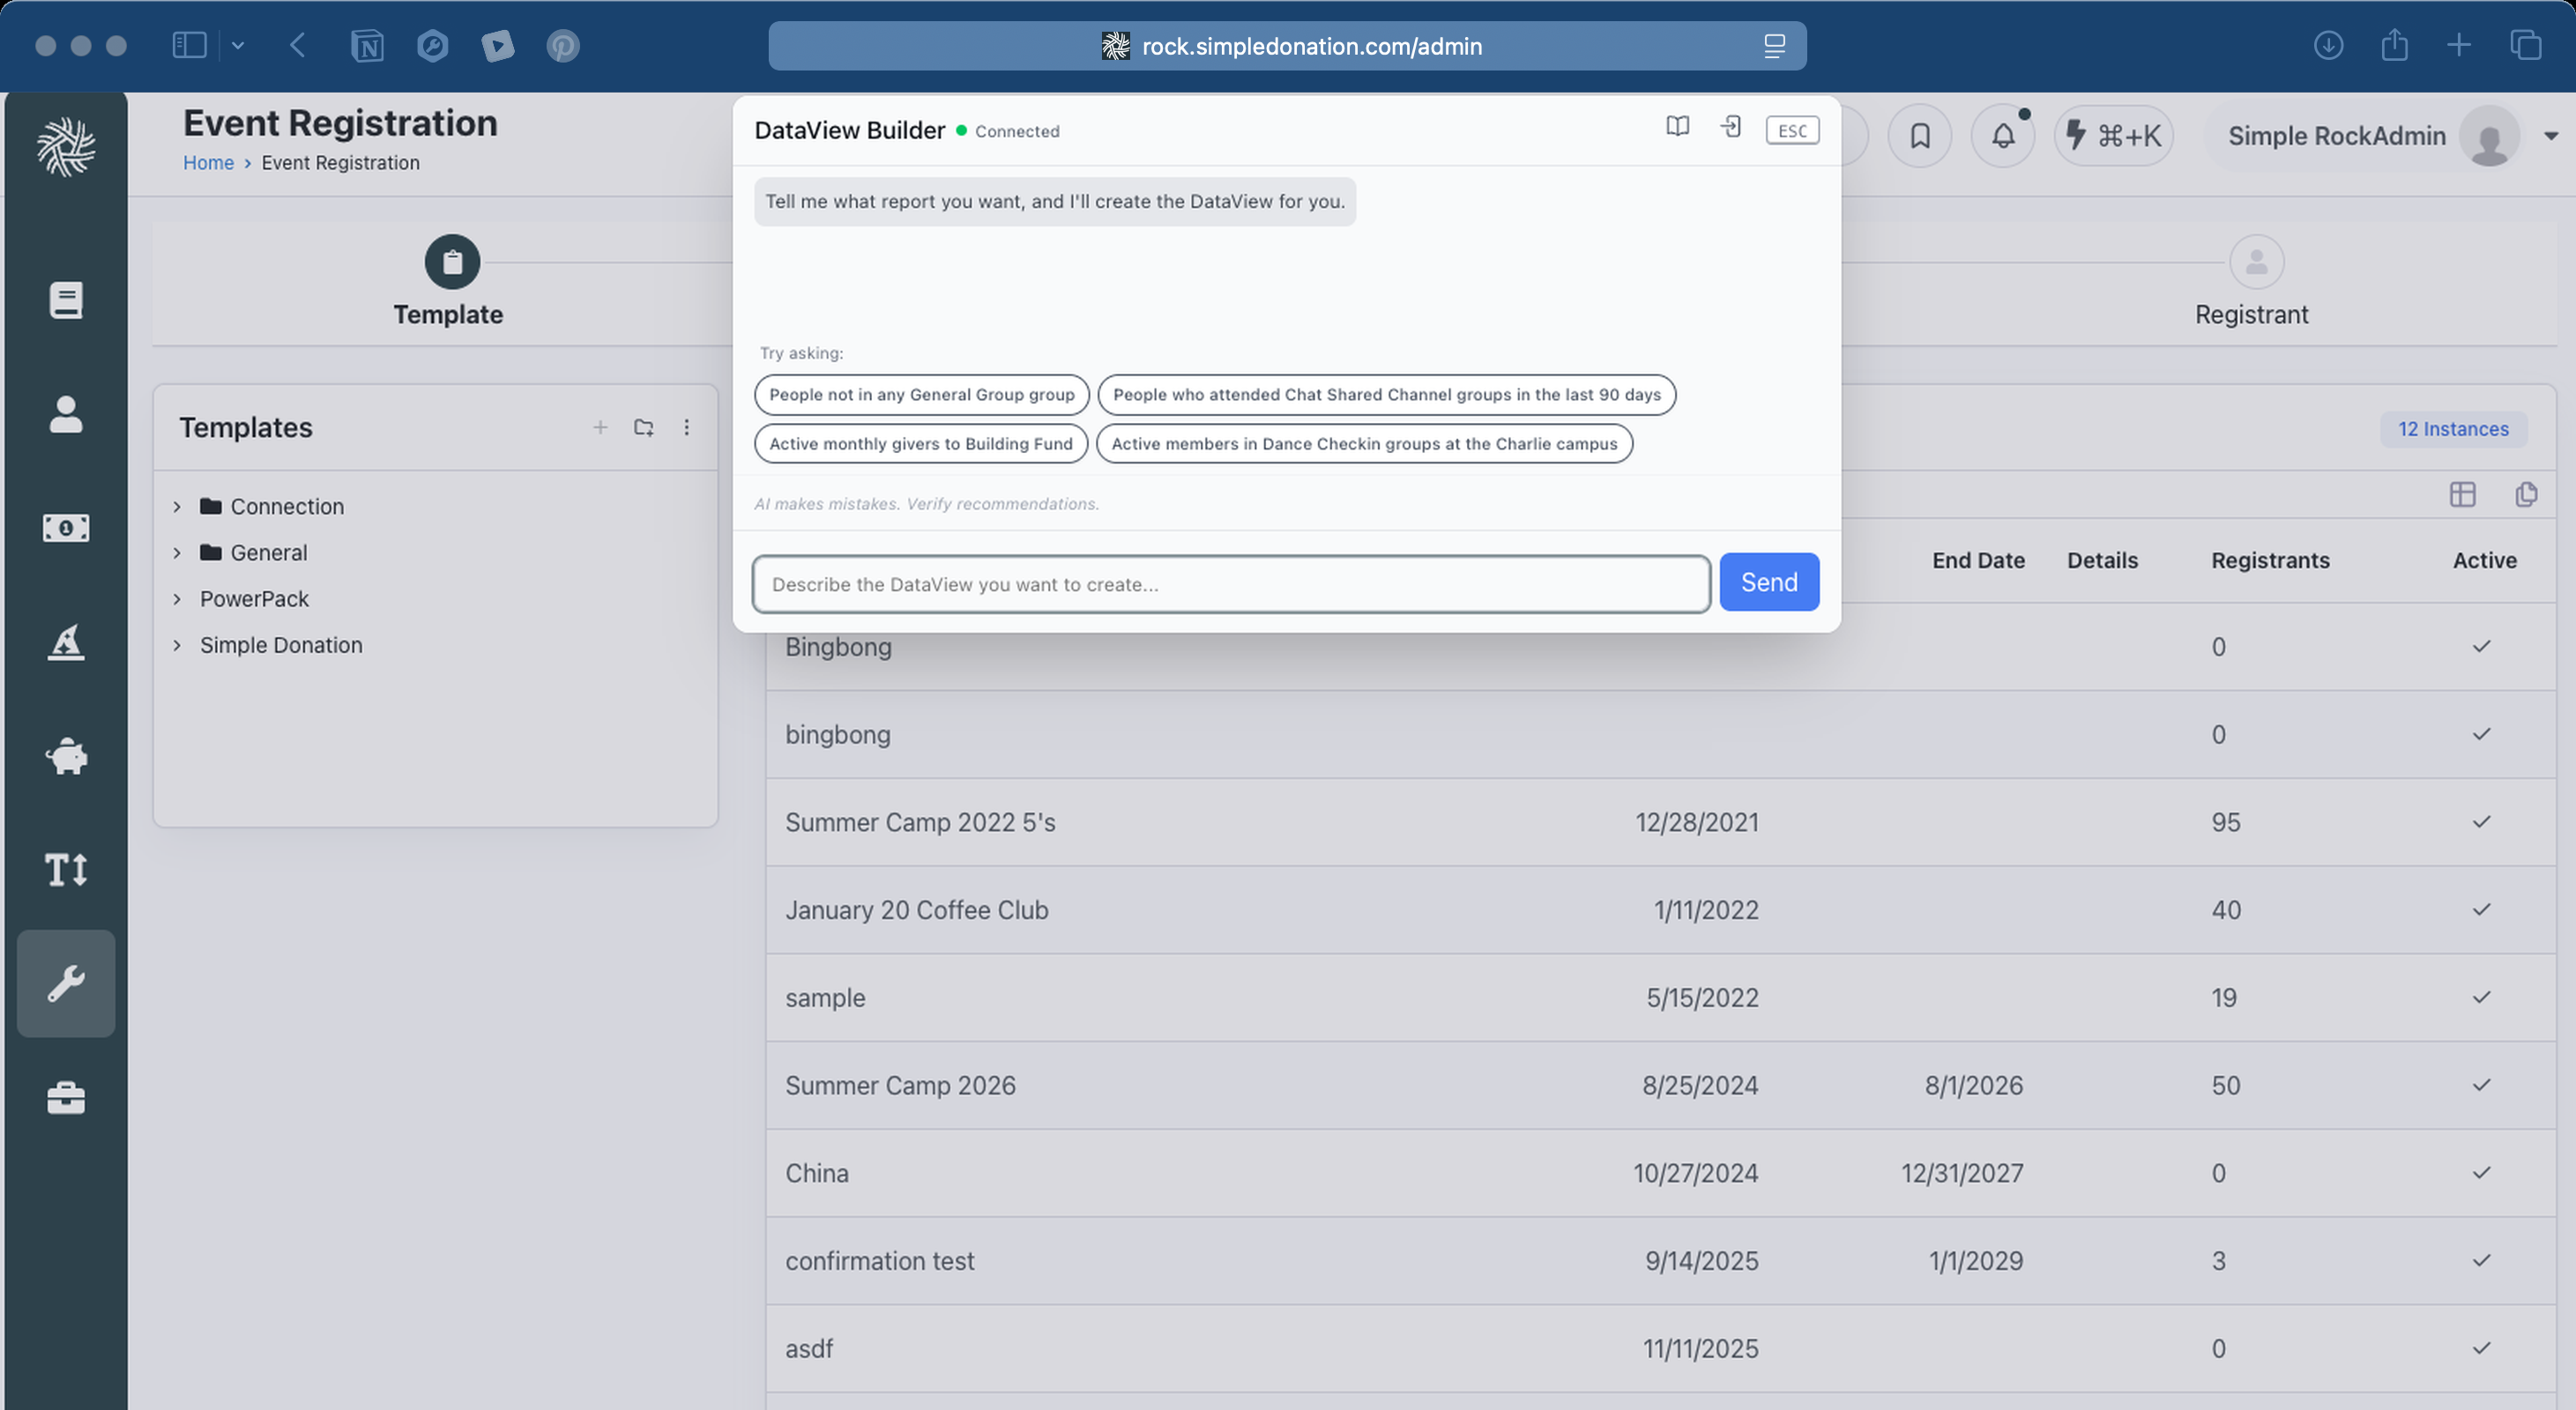Click the add template plus icon
The image size is (2576, 1410).
[600, 427]
